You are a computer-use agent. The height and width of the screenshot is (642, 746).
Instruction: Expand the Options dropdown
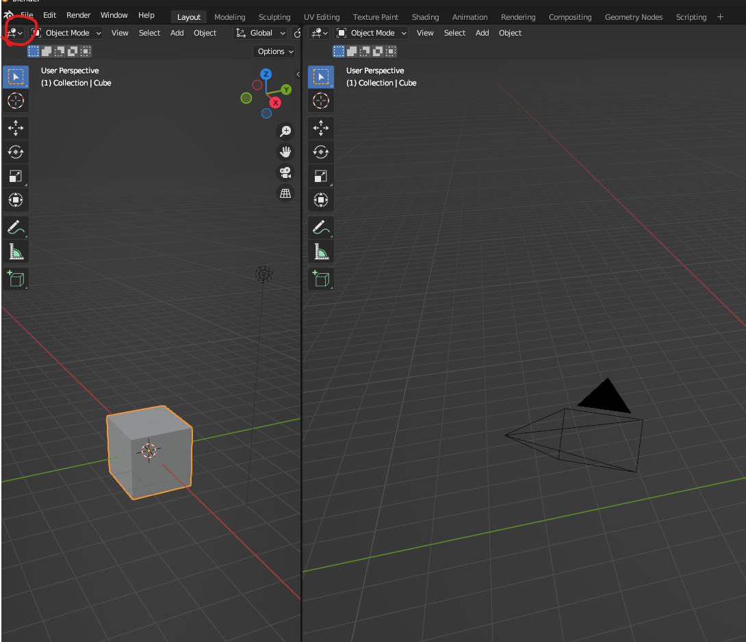click(275, 51)
